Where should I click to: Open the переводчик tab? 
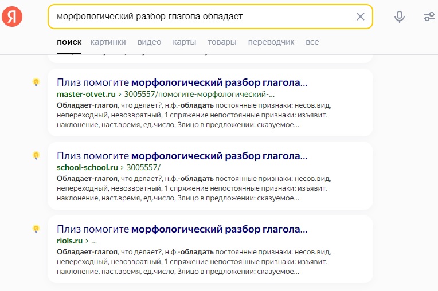click(271, 42)
